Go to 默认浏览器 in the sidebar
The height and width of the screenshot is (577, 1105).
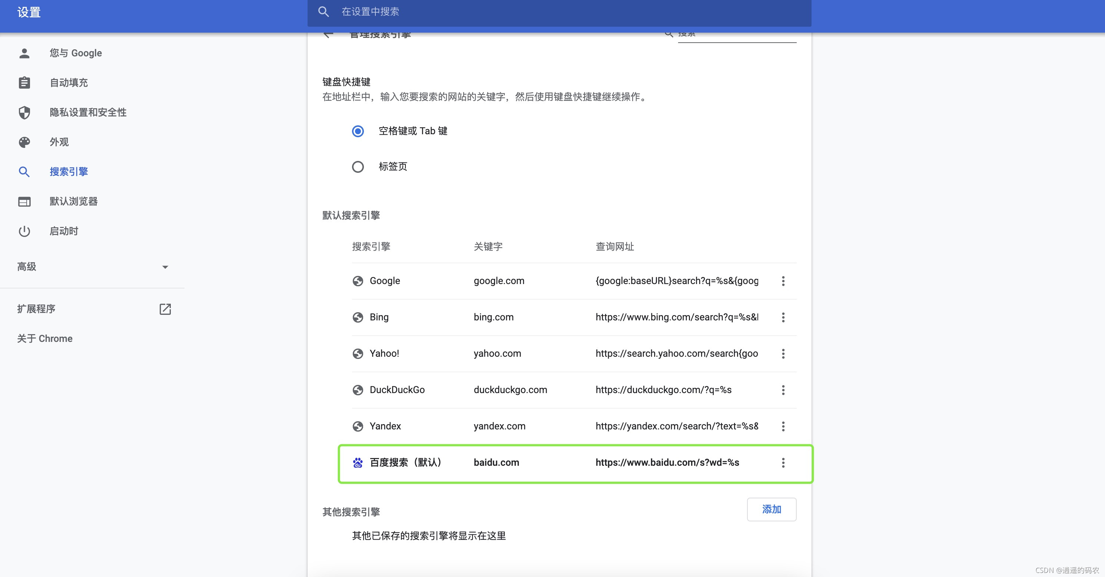73,201
